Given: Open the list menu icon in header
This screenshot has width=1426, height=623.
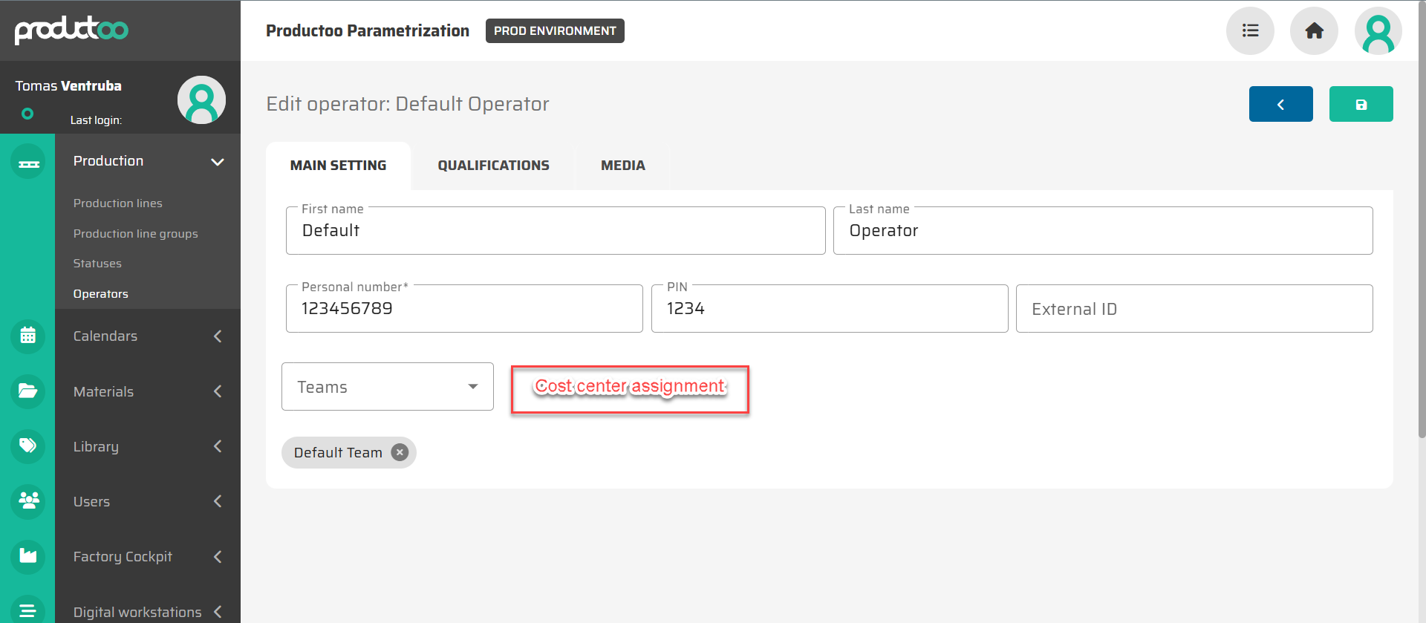Looking at the screenshot, I should pyautogui.click(x=1250, y=31).
